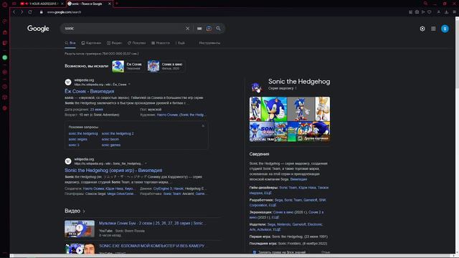This screenshot has height=258, width=459.
Task: Submit search with magnifier icon
Action: (218, 29)
